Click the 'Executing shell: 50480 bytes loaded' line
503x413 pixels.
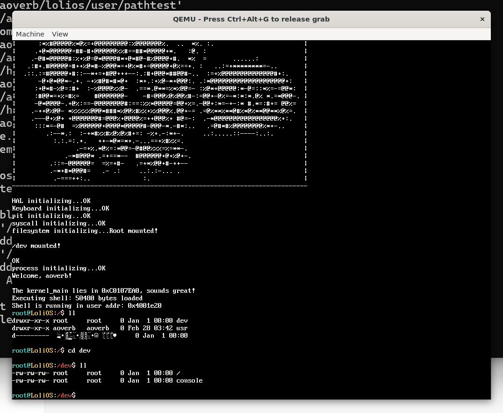pyautogui.click(x=77, y=298)
